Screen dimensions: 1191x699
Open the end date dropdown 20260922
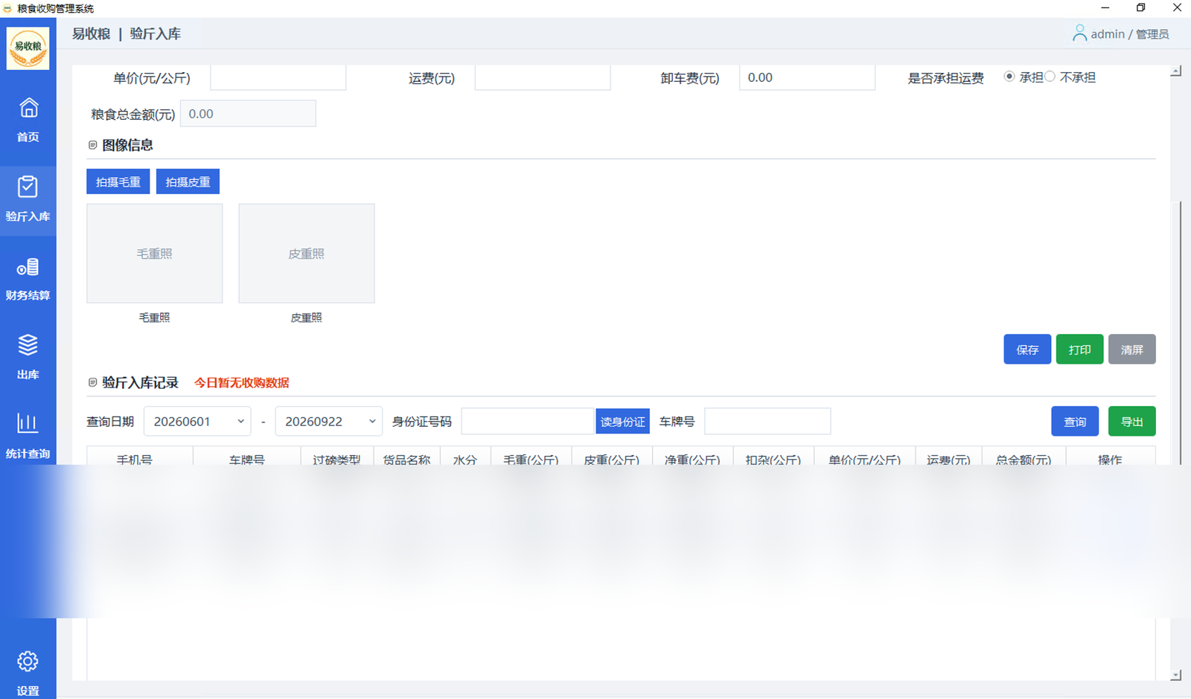[x=329, y=422]
